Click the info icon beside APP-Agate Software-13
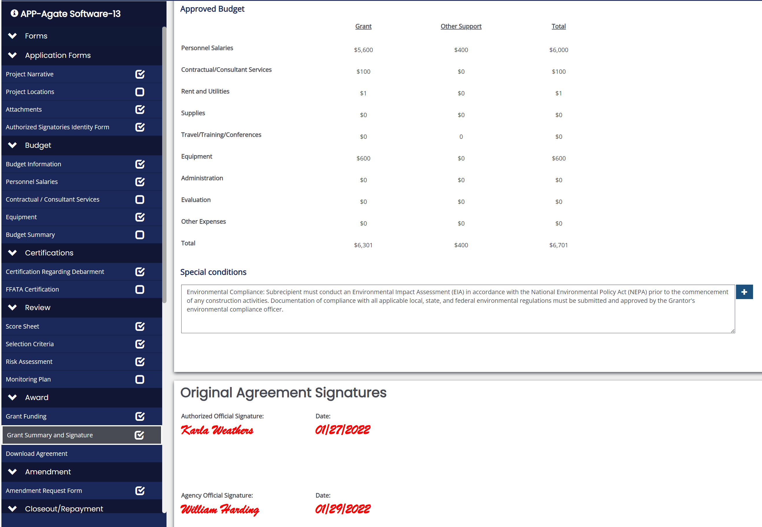762x527 pixels. pyautogui.click(x=14, y=13)
